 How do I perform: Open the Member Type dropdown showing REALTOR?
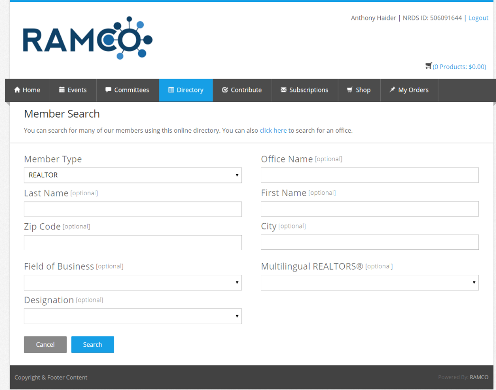[133, 175]
